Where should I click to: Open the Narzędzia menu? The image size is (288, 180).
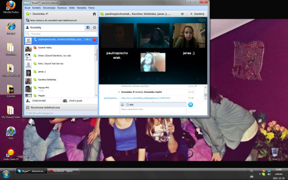pos(81,8)
